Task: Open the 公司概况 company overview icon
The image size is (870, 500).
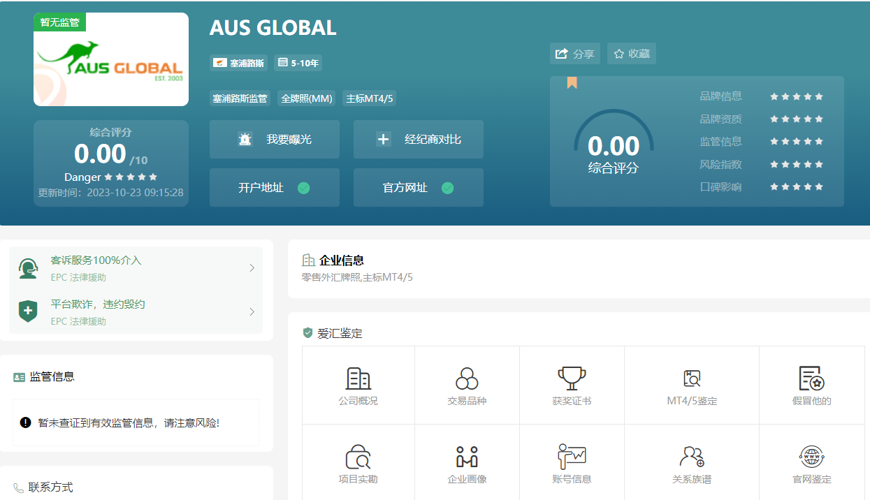Action: (x=358, y=379)
